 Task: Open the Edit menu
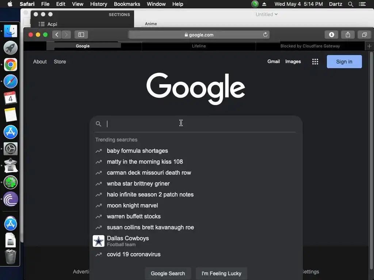coord(61,4)
